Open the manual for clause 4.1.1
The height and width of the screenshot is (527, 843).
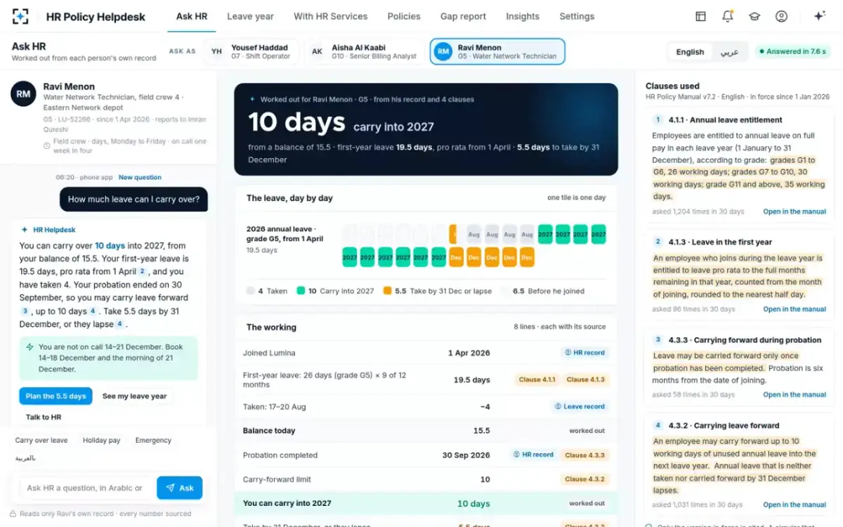pyautogui.click(x=795, y=212)
